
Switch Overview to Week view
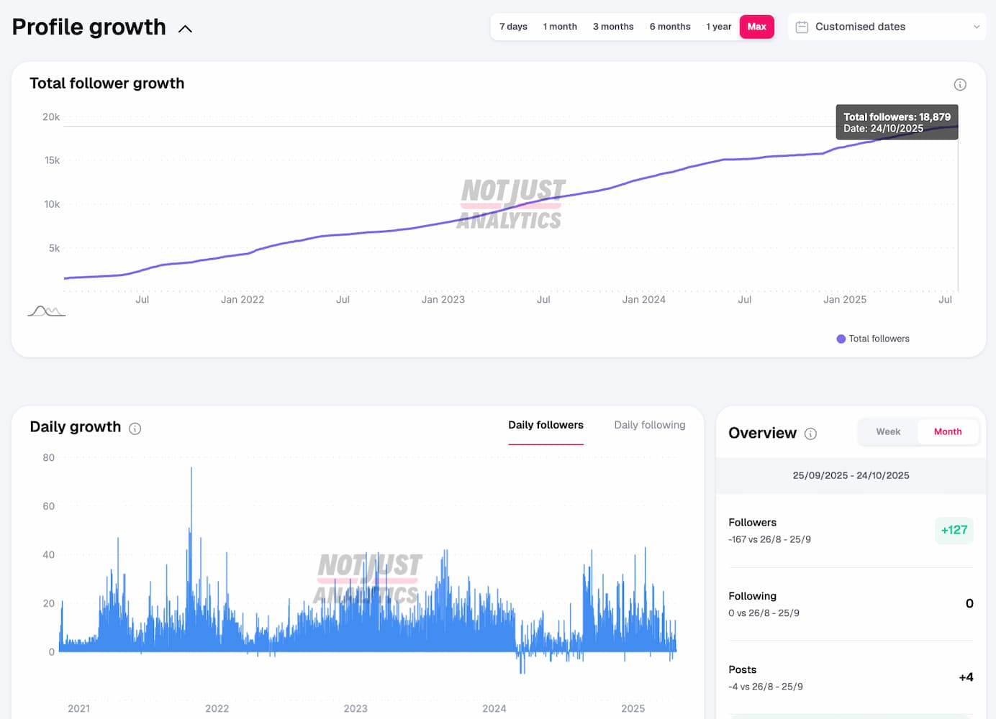pos(888,431)
